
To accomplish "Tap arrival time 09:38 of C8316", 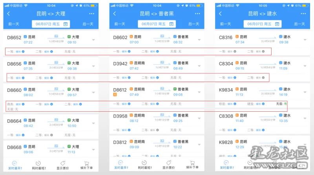I will (283, 42).
